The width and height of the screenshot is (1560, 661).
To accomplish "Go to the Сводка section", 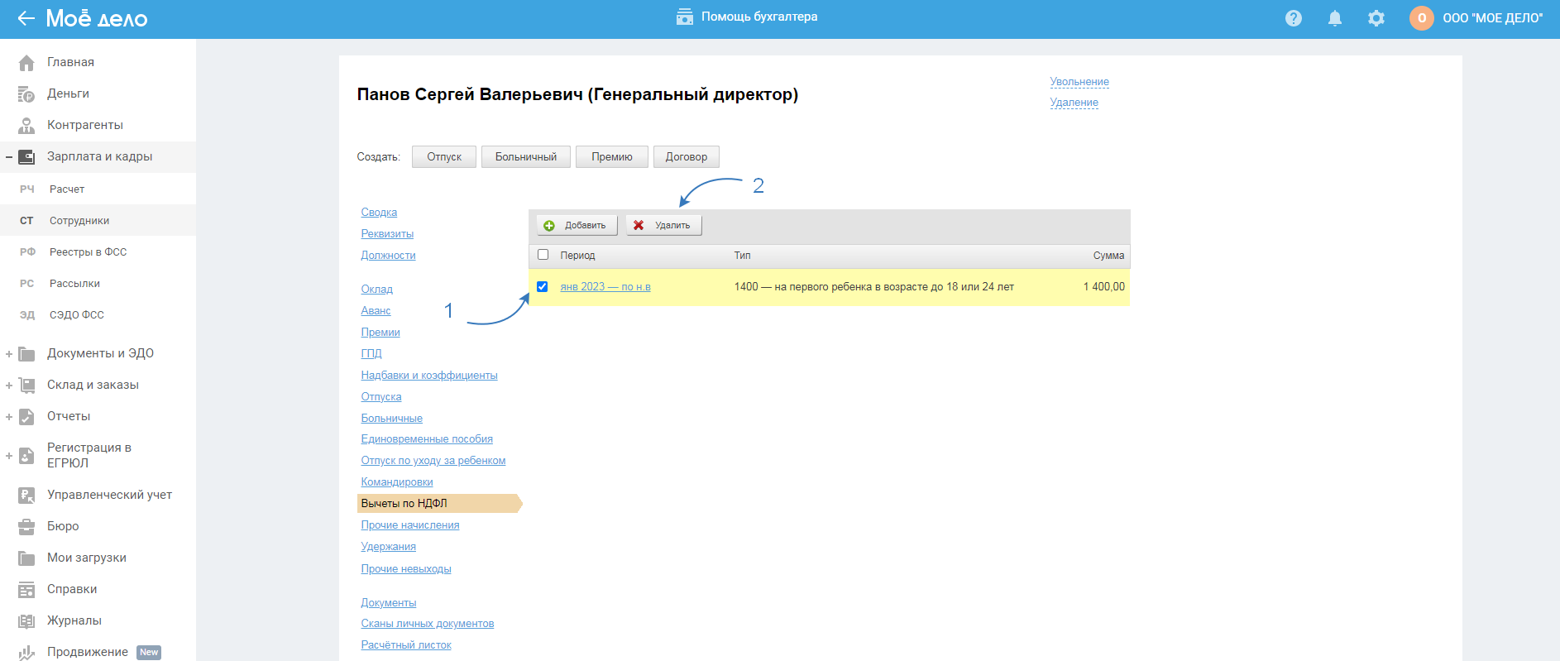I will pyautogui.click(x=379, y=213).
